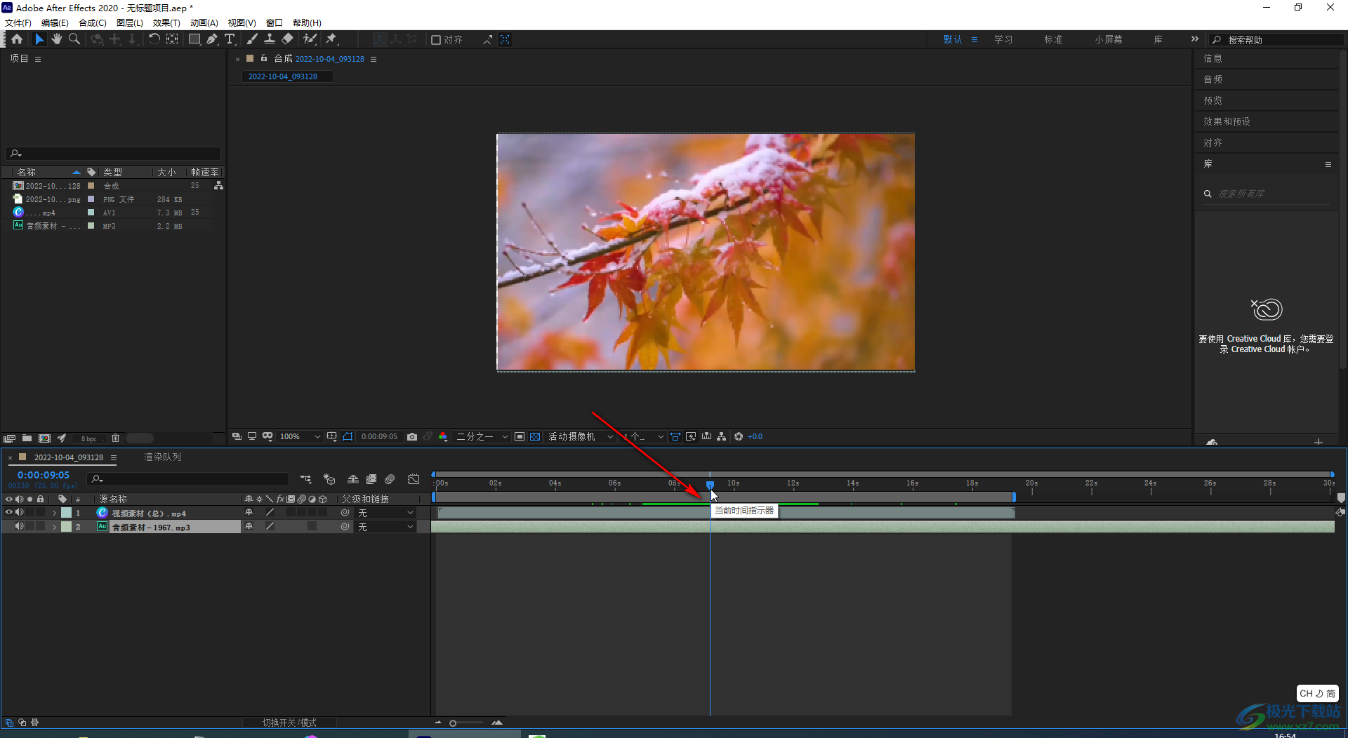Click the composition mini-flowchart icon in timeline
Image resolution: width=1348 pixels, height=738 pixels.
(x=305, y=479)
